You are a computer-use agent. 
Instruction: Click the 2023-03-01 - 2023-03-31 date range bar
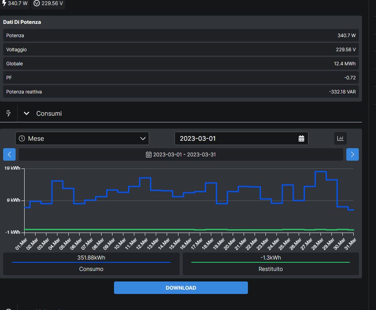click(181, 154)
